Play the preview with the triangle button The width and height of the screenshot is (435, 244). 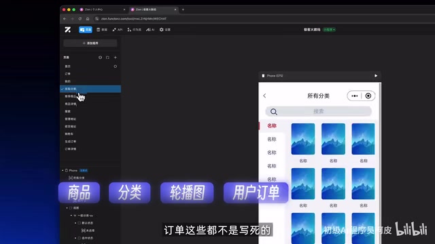[x=376, y=76]
